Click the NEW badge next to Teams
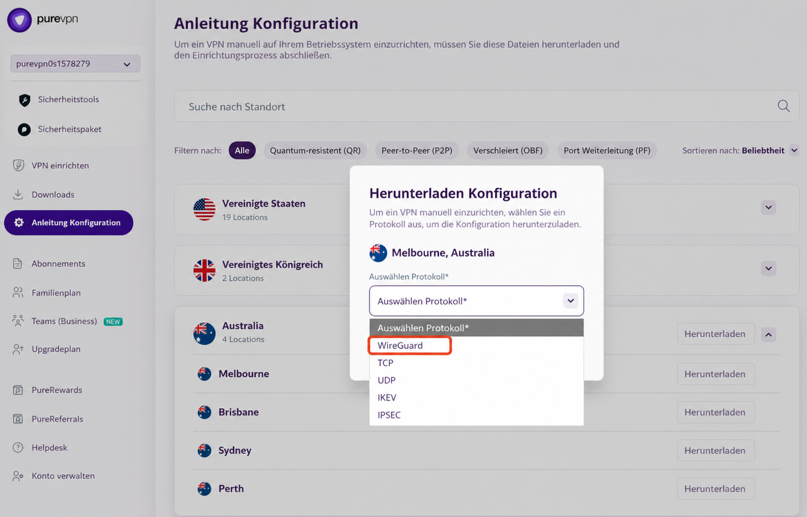Screen dimensions: 807x517 click(113, 321)
